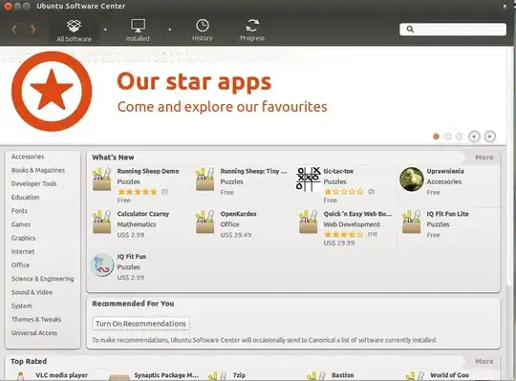This screenshot has height=381, width=516.
Task: Click More in the Top Rated section
Action: click(x=484, y=362)
